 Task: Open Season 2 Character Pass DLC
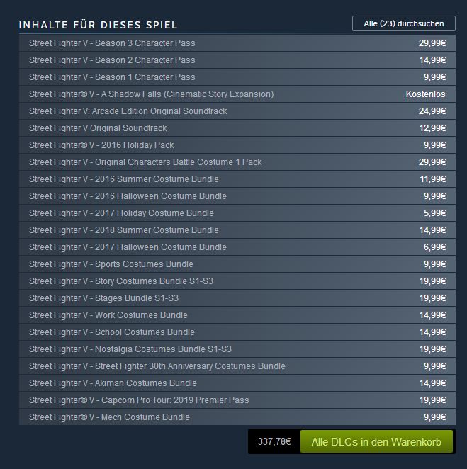point(237,60)
